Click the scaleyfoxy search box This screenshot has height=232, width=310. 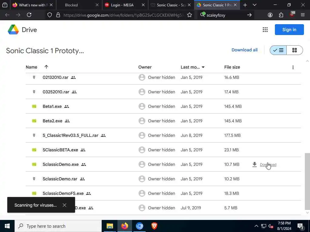tap(225, 15)
